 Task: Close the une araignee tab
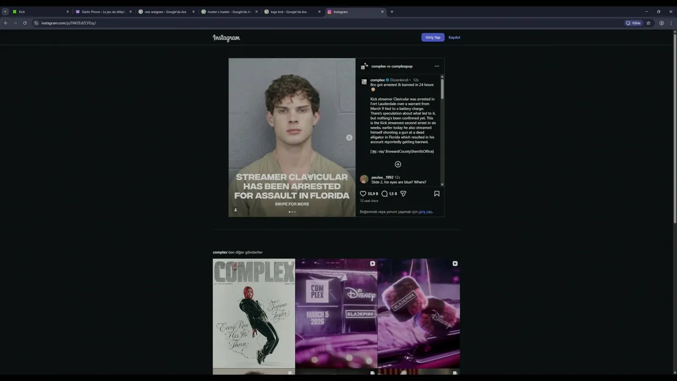pyautogui.click(x=194, y=12)
